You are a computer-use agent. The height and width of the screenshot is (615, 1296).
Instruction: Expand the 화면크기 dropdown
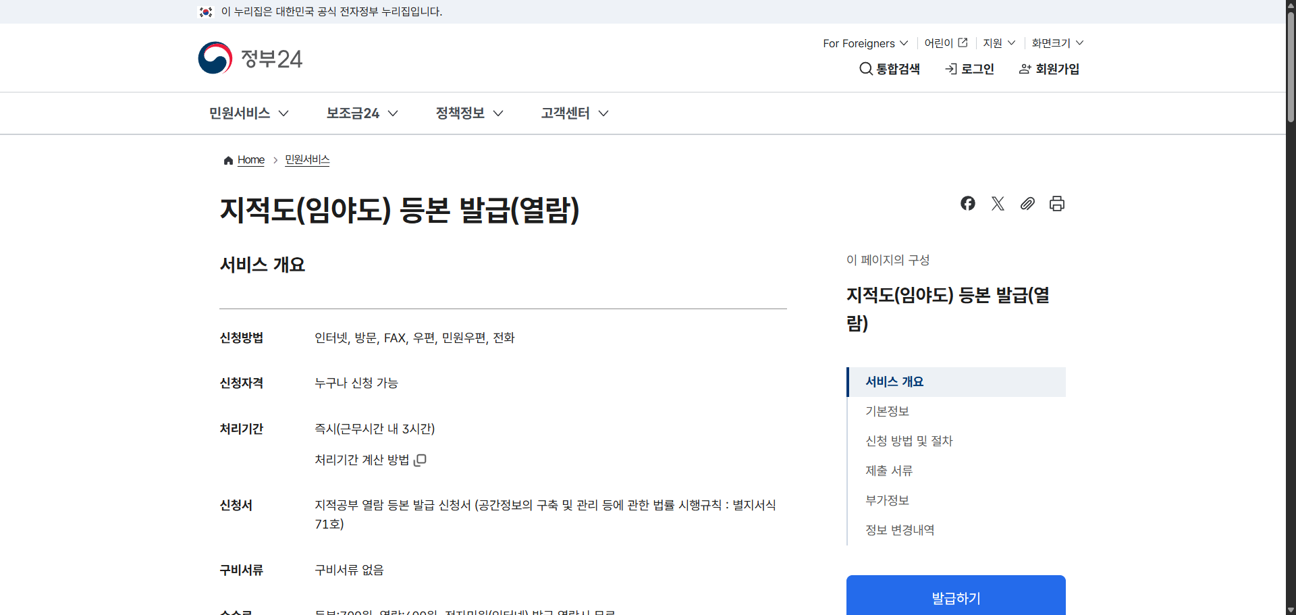click(x=1056, y=43)
